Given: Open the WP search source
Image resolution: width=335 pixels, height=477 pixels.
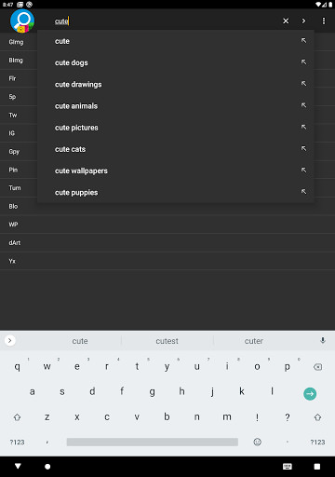Looking at the screenshot, I should tap(167, 225).
